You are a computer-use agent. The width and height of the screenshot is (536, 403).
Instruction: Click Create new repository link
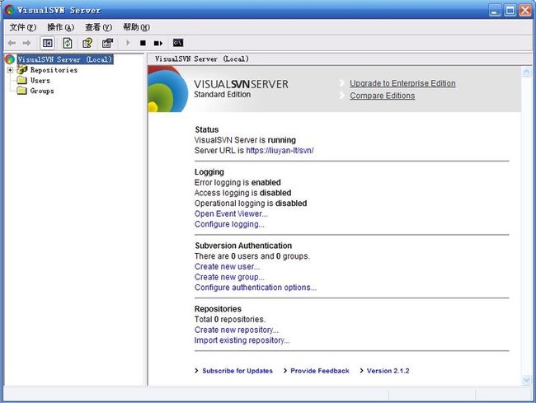click(236, 330)
